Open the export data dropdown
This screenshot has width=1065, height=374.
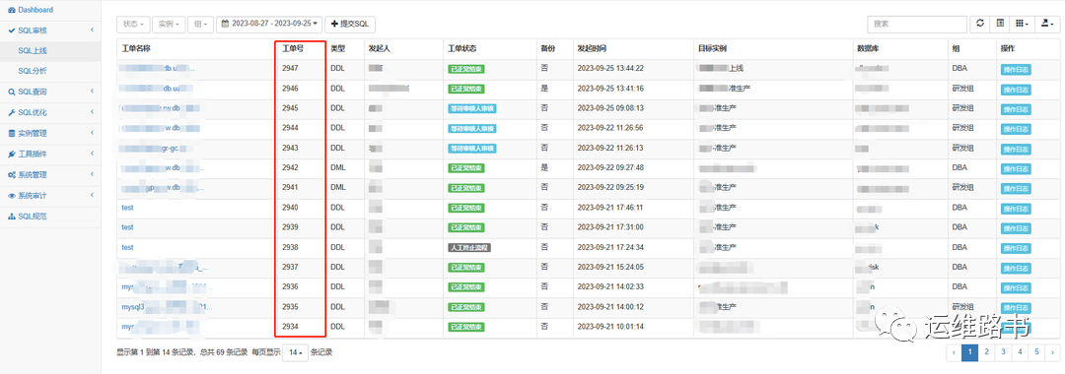[x=1046, y=24]
